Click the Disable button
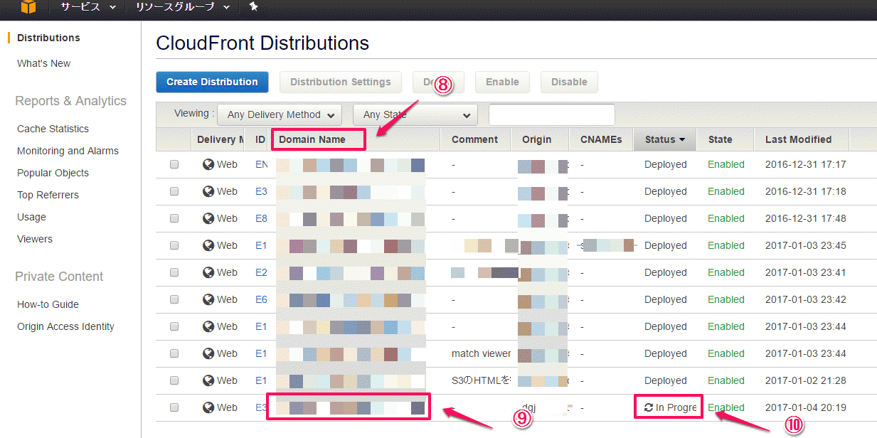 click(x=569, y=82)
